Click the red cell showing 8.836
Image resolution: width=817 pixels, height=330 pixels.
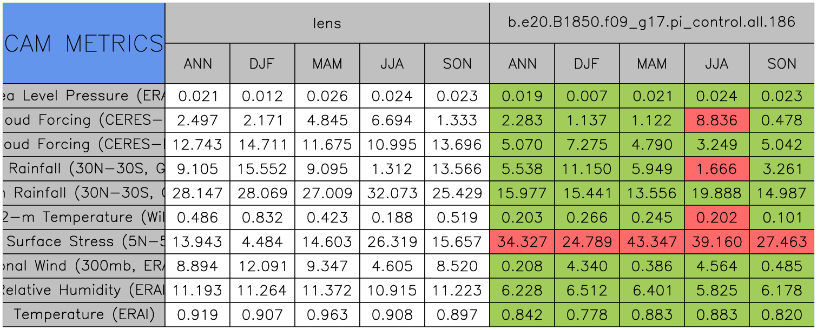[716, 120]
